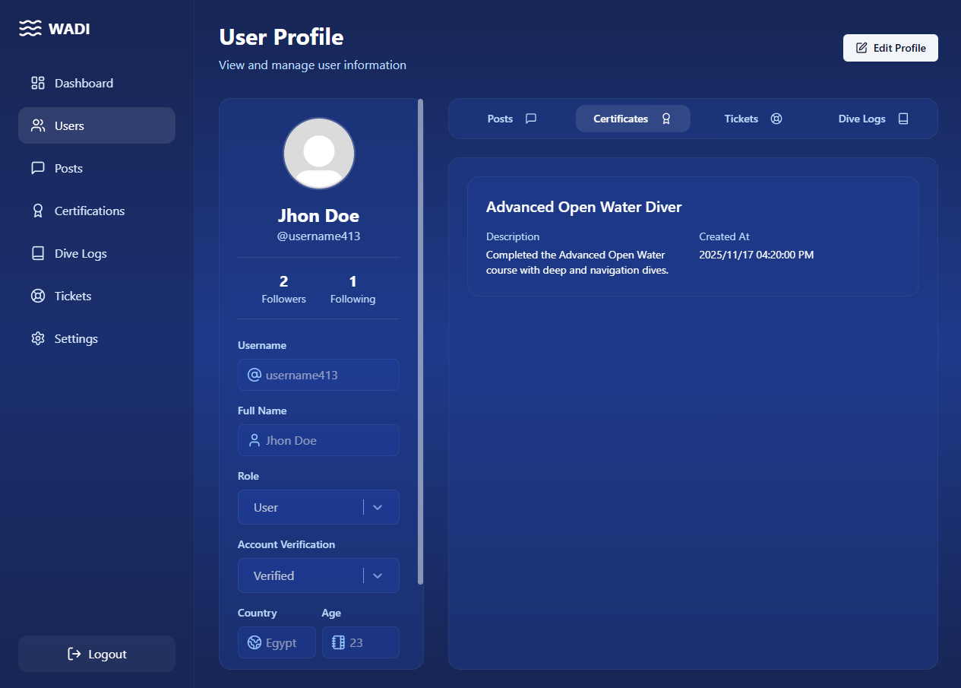Click the Certifications ribbon badge icon
The image size is (961, 688).
pos(38,211)
